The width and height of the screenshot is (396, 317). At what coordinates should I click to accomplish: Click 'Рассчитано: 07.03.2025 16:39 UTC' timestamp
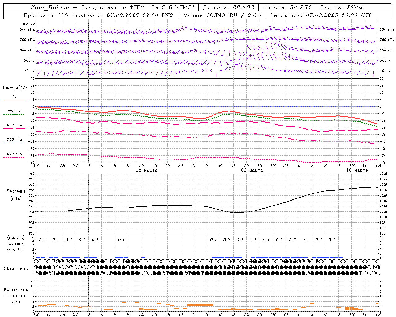tap(321, 15)
